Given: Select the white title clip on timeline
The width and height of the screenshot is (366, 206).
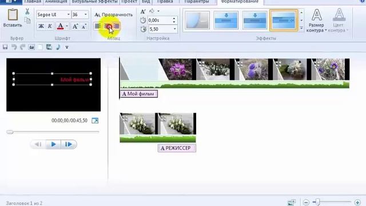Looking at the screenshot, I should pos(140,69).
